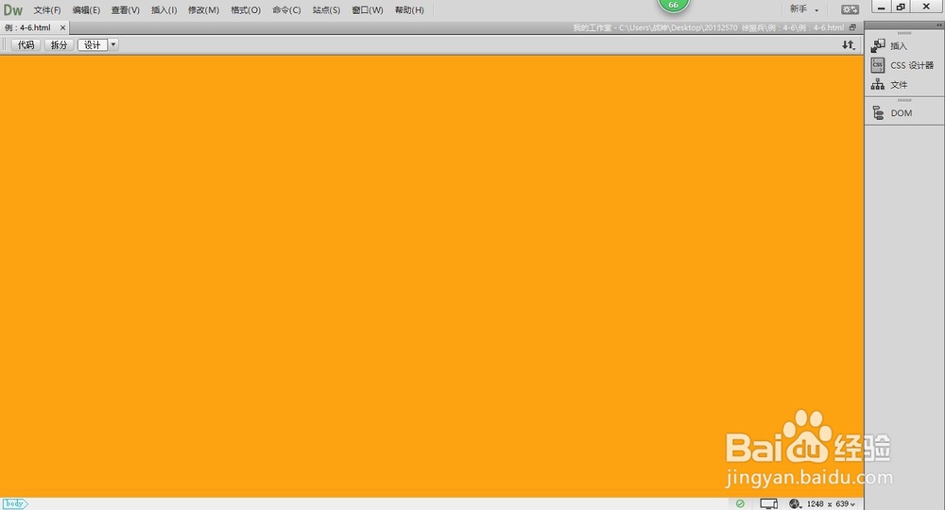Open the window size 1248 x 639 dropdown
The width and height of the screenshot is (945, 510).
[x=831, y=503]
